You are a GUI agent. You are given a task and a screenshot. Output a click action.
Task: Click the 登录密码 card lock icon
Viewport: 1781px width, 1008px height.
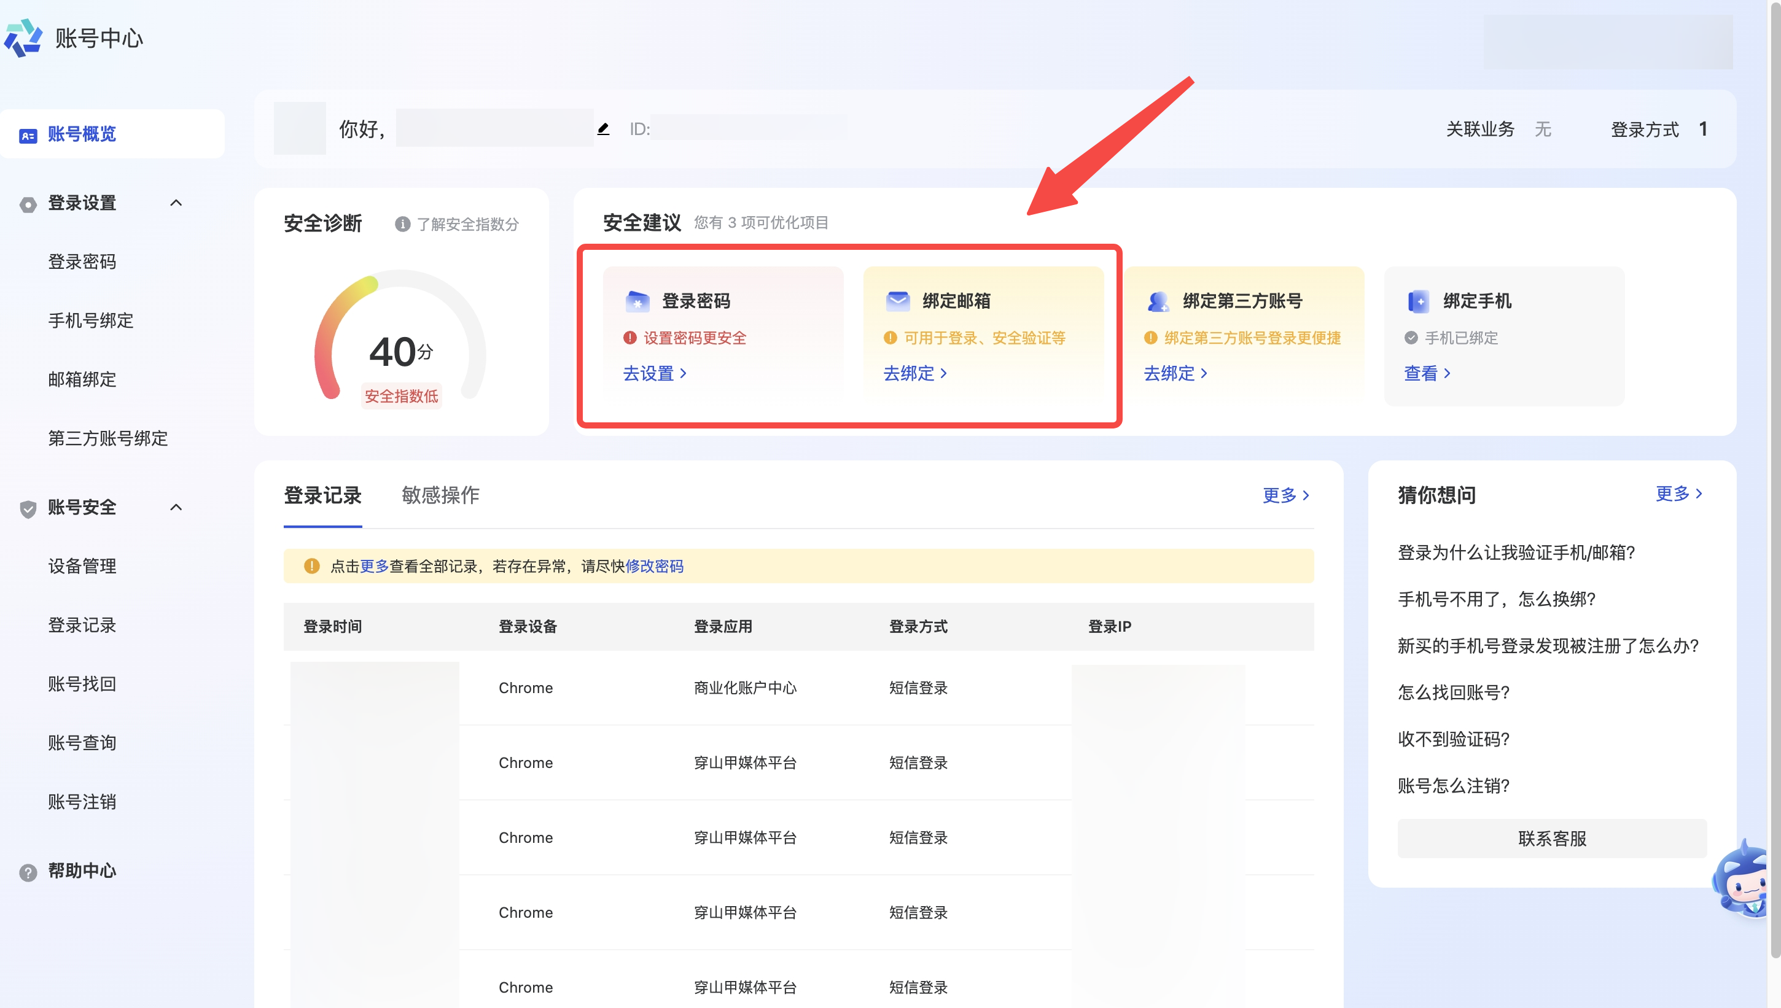[637, 301]
